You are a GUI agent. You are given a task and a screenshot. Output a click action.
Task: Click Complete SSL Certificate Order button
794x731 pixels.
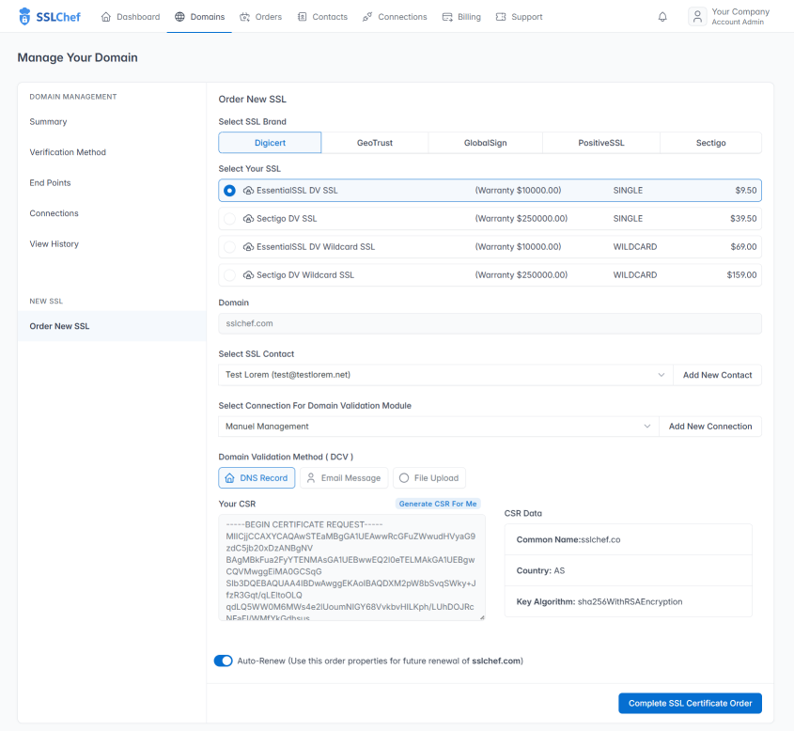690,703
